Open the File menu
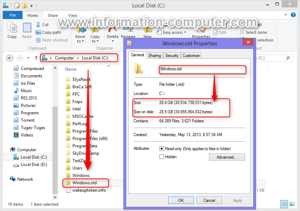Screen dimensions: 300x211 [12, 15]
